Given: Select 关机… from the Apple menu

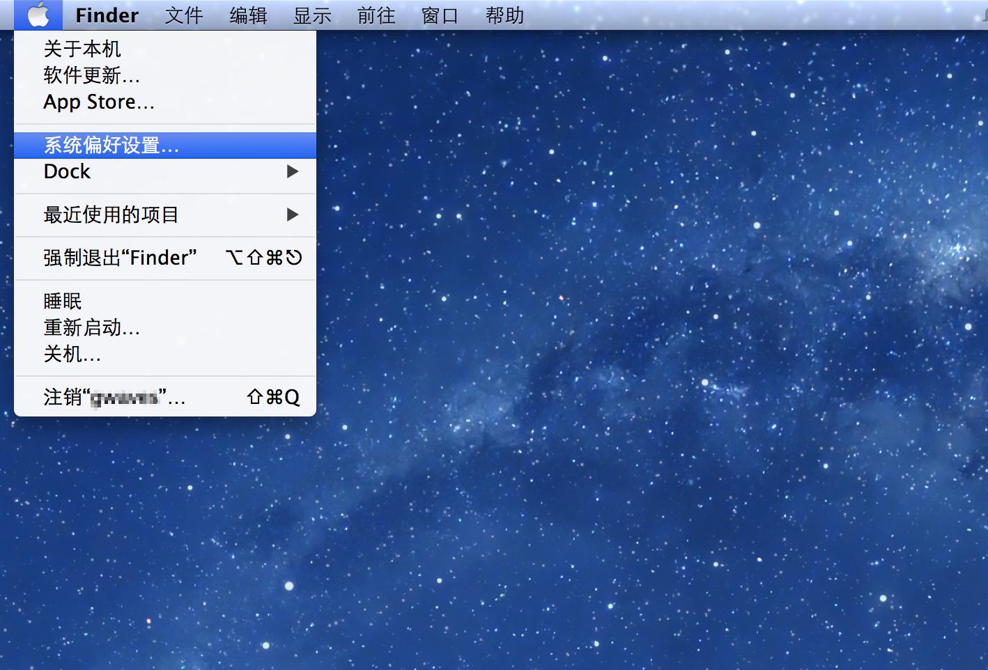Looking at the screenshot, I should (x=165, y=354).
